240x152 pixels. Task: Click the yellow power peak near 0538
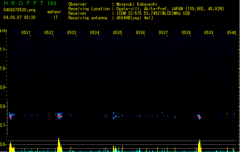tap(200, 146)
